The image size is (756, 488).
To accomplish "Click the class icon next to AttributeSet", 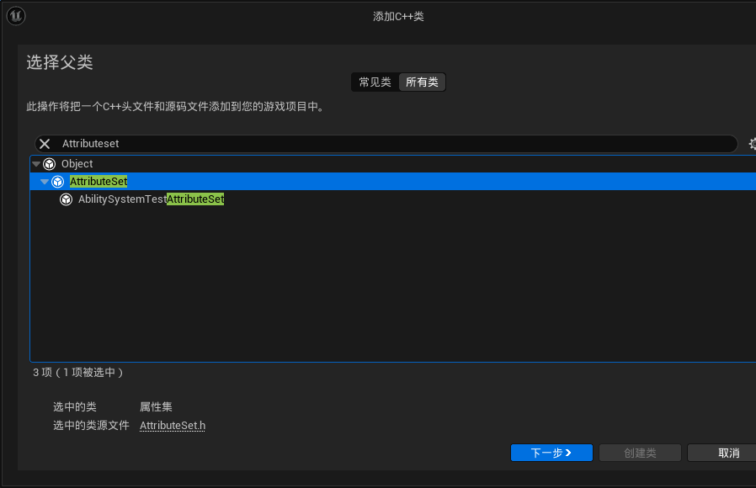I will [x=57, y=181].
